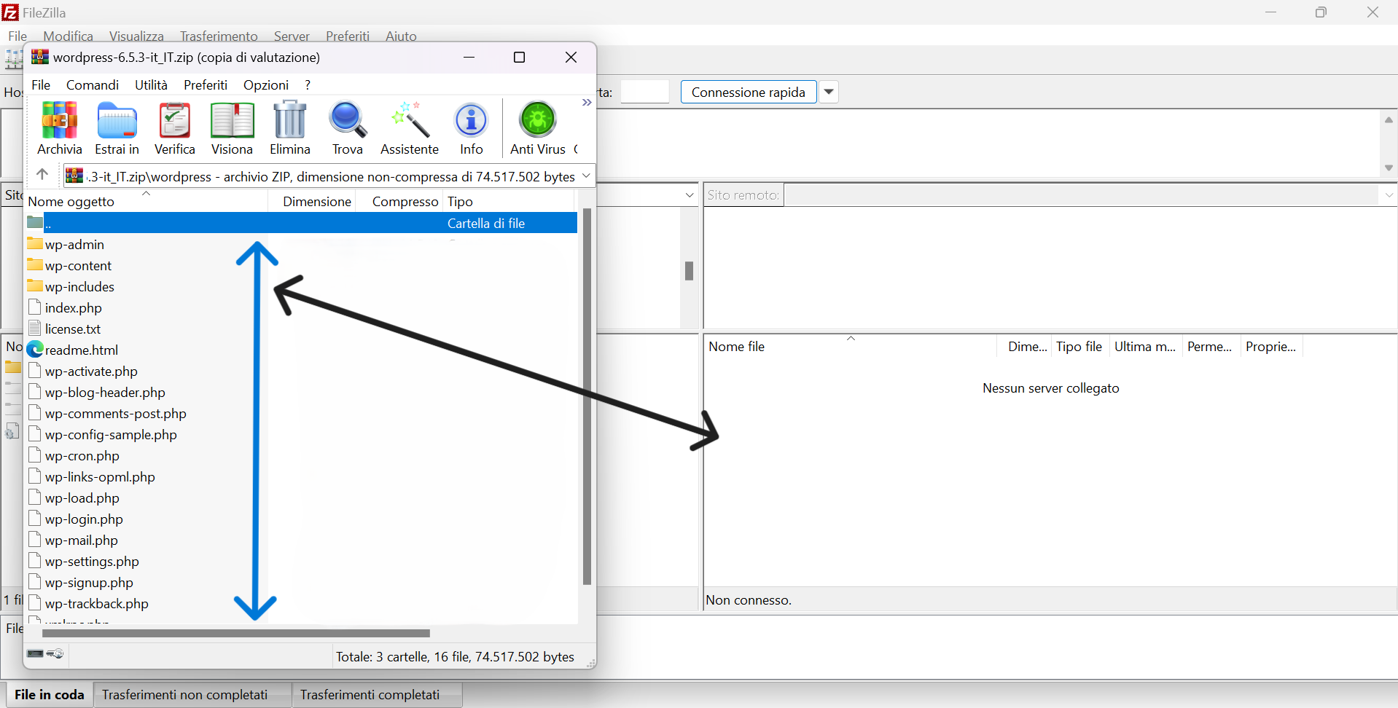Select the wp-includes folder
This screenshot has width=1398, height=708.
(79, 287)
